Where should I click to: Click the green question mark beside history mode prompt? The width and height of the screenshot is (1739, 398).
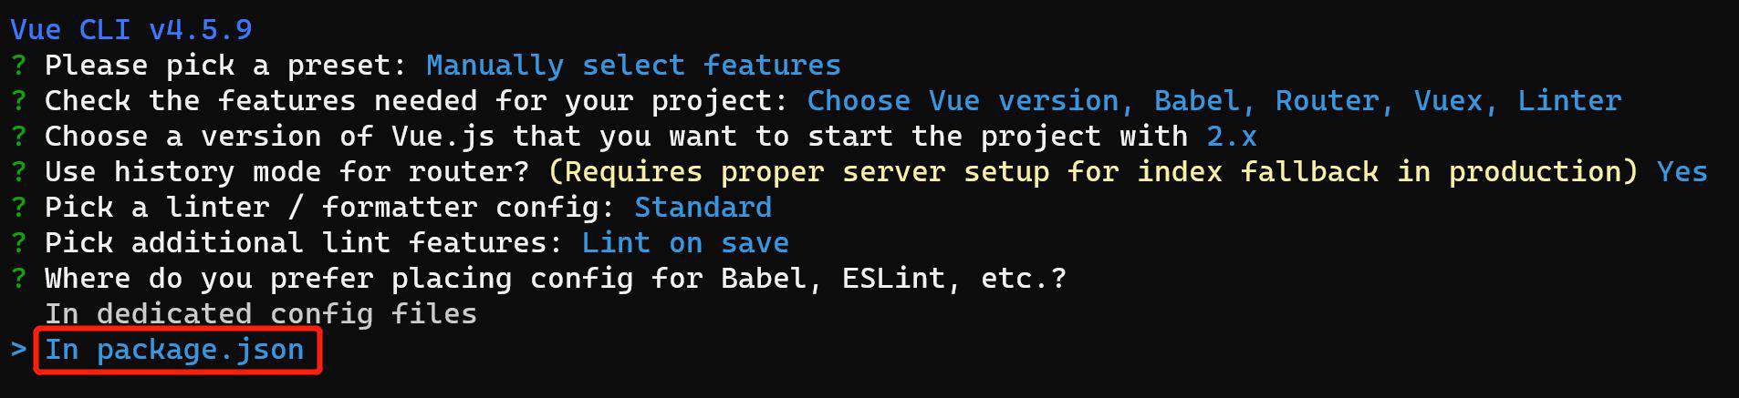point(18,172)
